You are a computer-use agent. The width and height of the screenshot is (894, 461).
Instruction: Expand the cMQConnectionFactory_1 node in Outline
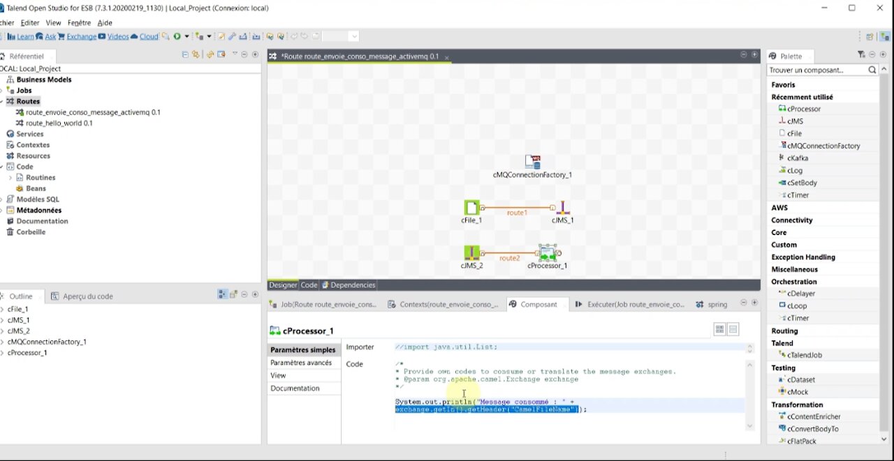[x=2, y=342]
